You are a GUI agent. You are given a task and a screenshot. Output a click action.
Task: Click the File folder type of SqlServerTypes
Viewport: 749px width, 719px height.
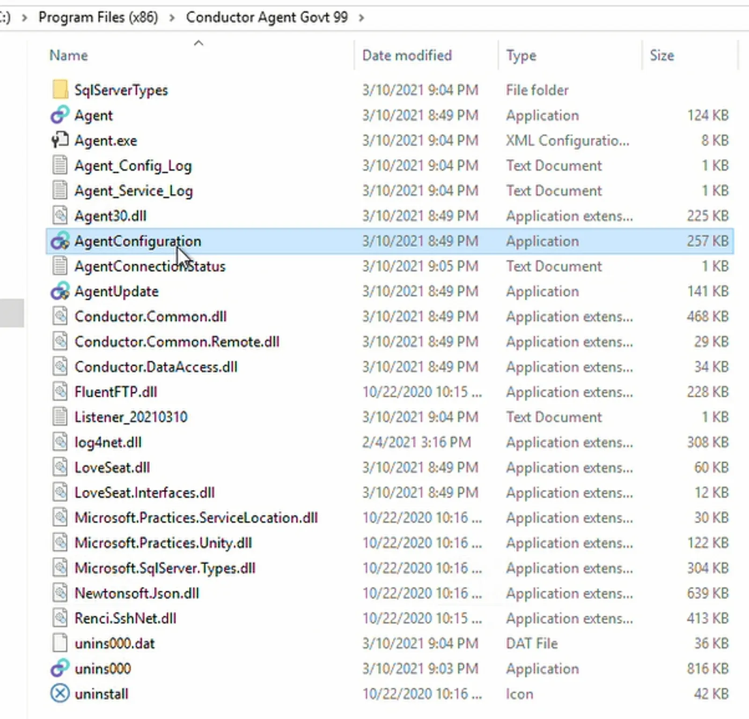click(x=537, y=90)
